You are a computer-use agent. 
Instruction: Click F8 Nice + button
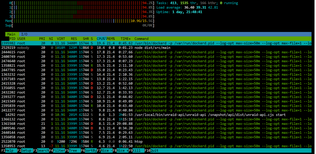(x=121, y=151)
